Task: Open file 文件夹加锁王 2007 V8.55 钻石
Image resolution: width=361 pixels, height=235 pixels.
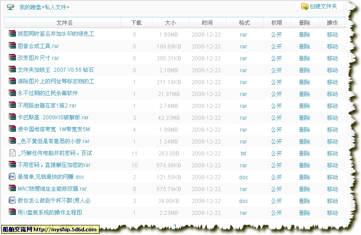Action: [x=56, y=69]
